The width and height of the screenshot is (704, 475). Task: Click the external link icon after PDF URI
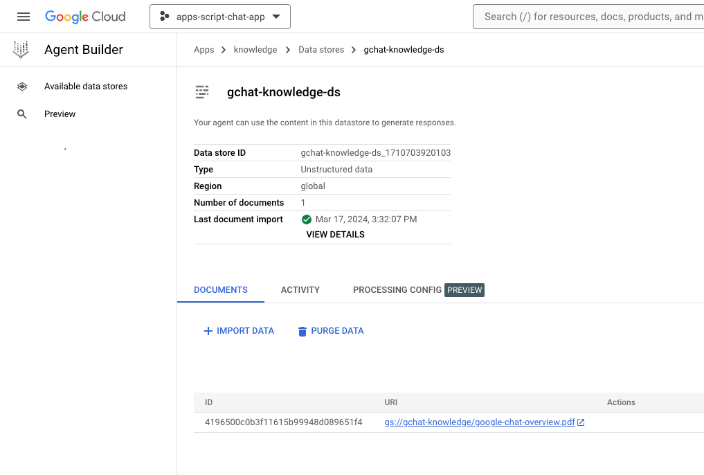[581, 422]
